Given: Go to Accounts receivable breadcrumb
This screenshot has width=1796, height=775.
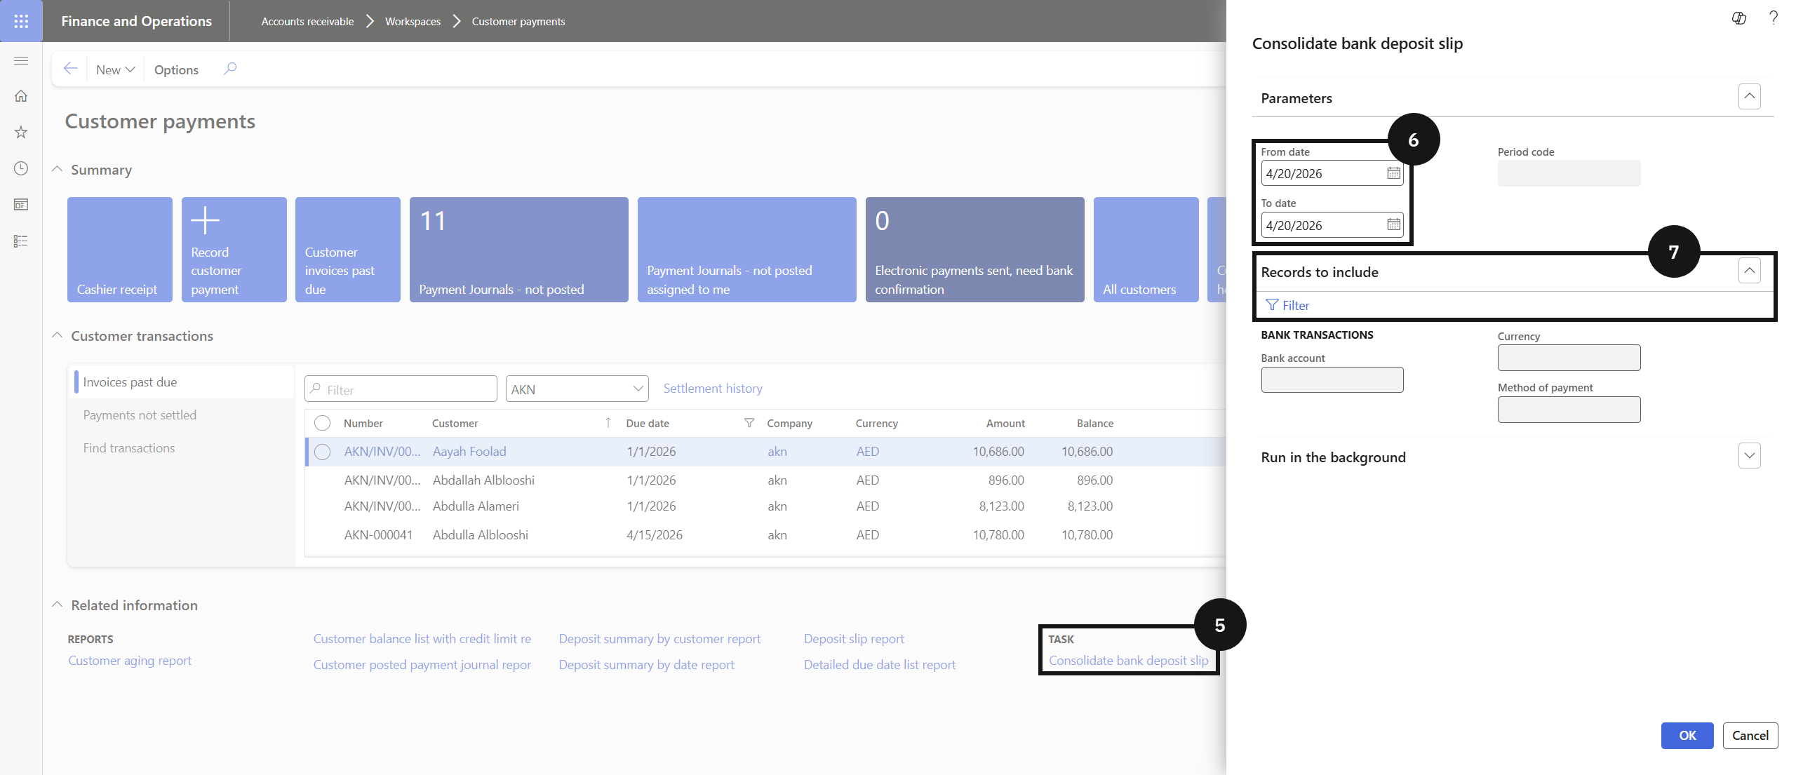Looking at the screenshot, I should [307, 21].
